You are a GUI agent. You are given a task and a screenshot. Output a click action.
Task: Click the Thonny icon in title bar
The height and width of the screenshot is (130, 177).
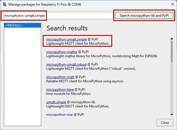click(5, 4)
